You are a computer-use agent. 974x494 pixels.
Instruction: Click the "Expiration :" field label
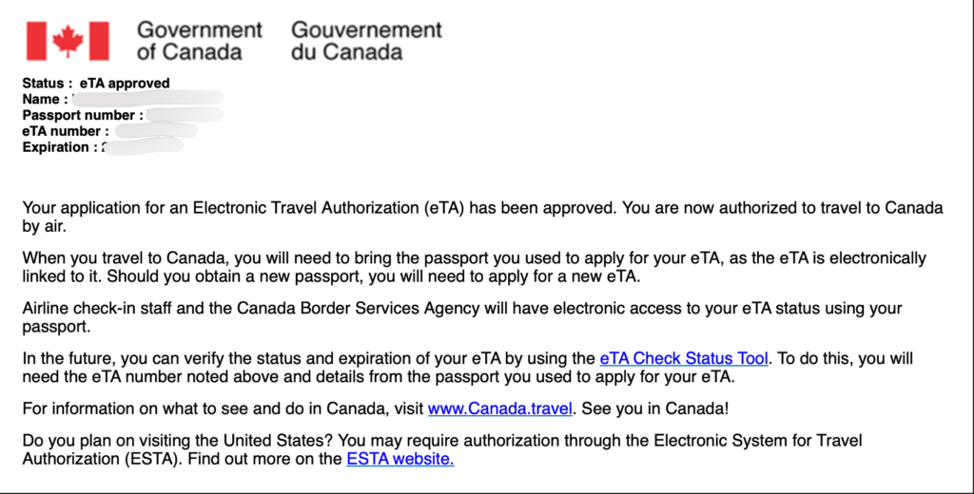(59, 147)
